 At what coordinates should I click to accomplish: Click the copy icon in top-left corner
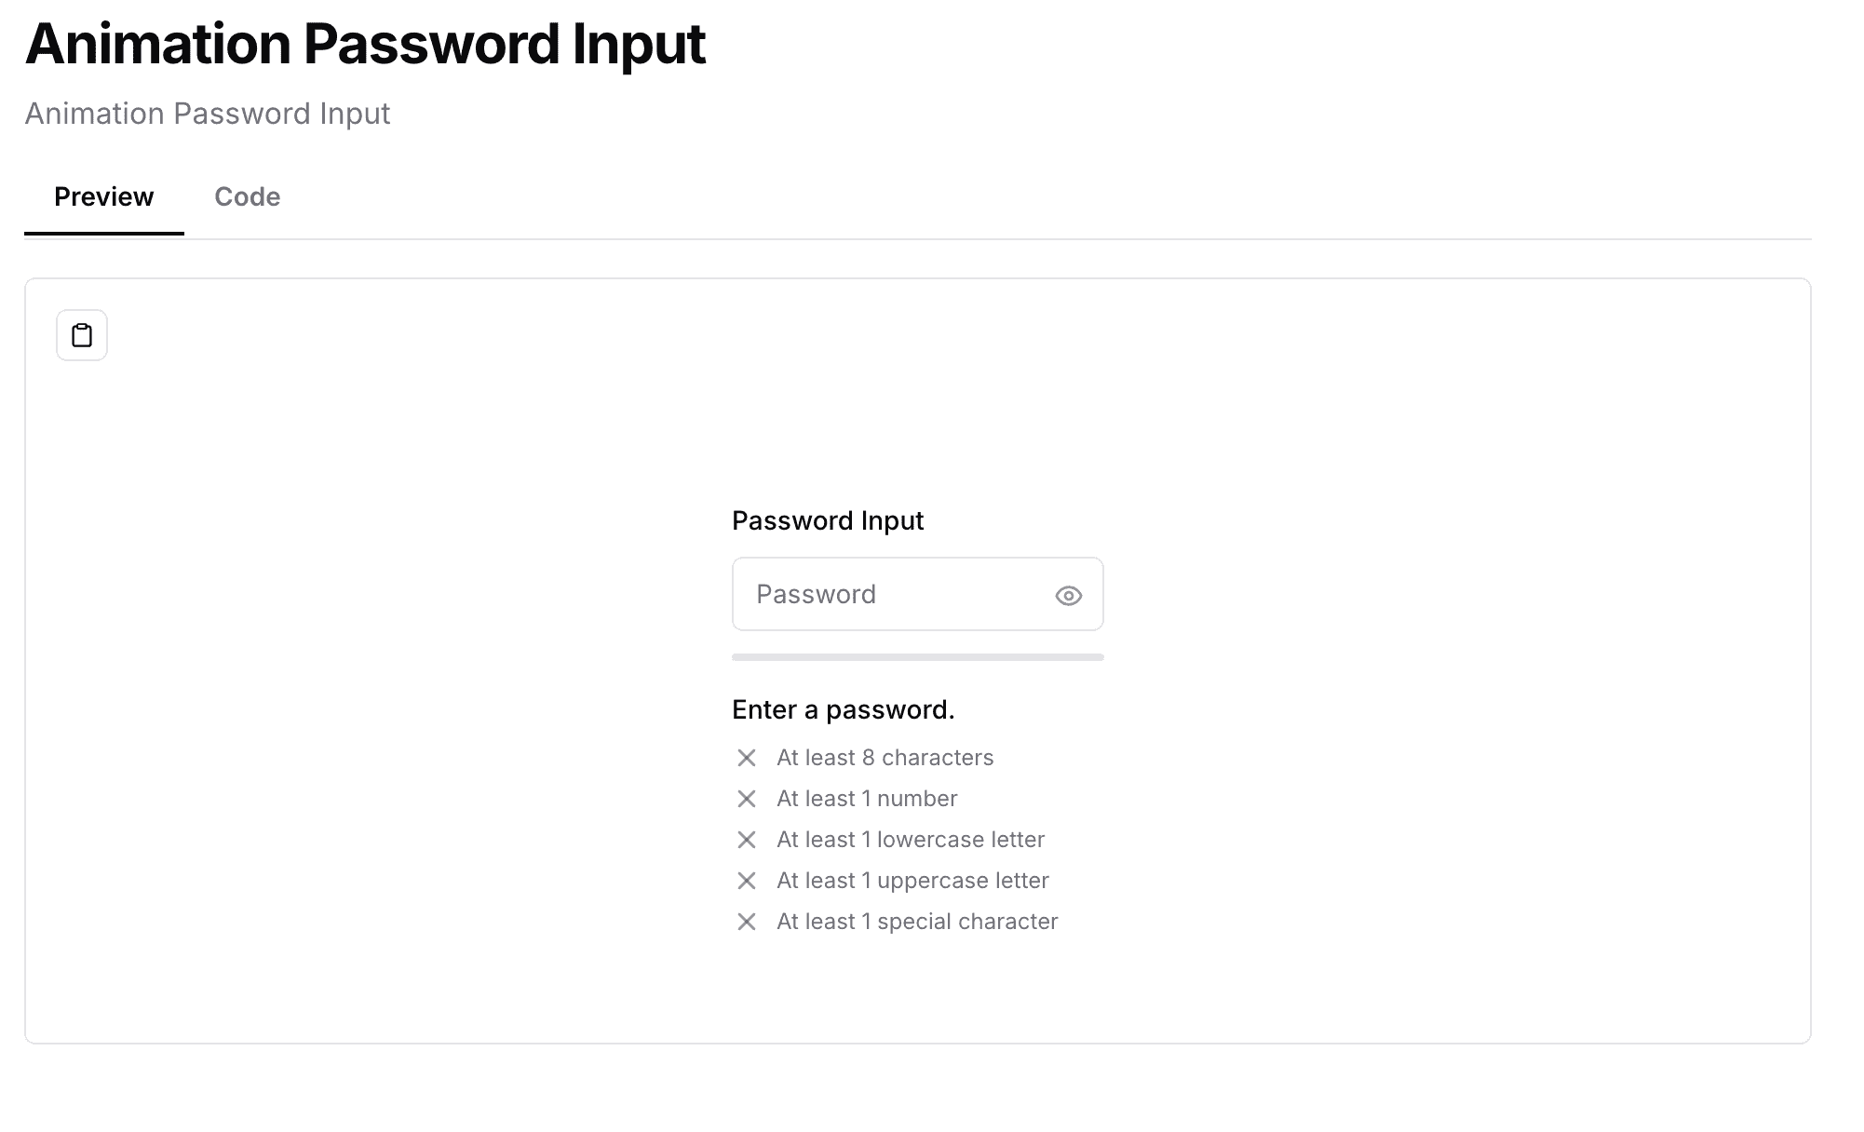pyautogui.click(x=81, y=334)
